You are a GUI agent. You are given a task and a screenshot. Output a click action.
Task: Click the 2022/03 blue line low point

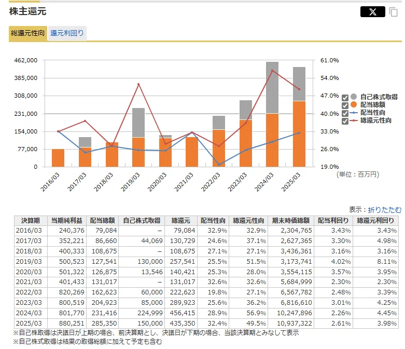pos(219,165)
